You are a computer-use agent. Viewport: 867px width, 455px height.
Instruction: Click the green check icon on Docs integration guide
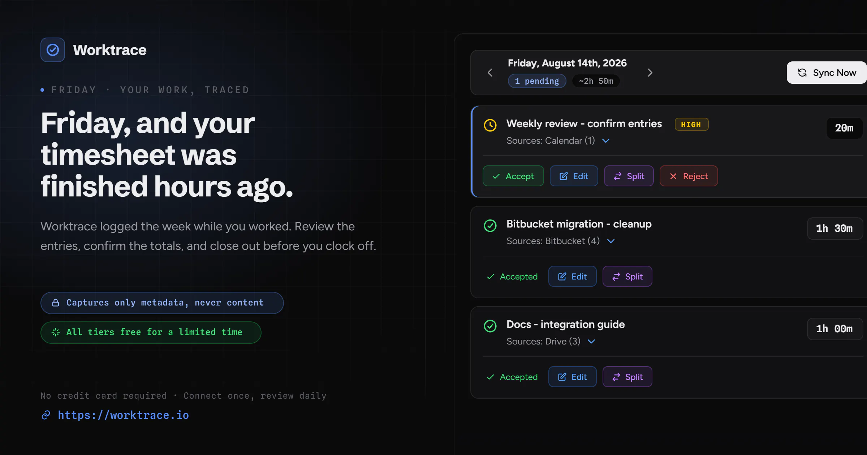pyautogui.click(x=490, y=326)
